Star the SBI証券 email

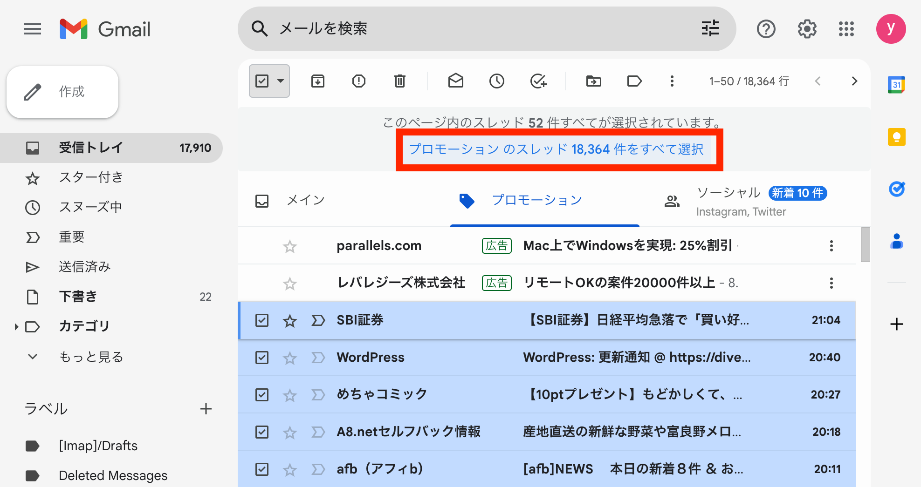[x=290, y=320]
